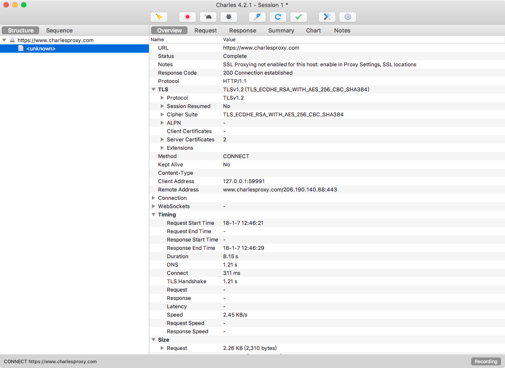Open the Notes tab
This screenshot has width=505, height=368.
[x=342, y=31]
